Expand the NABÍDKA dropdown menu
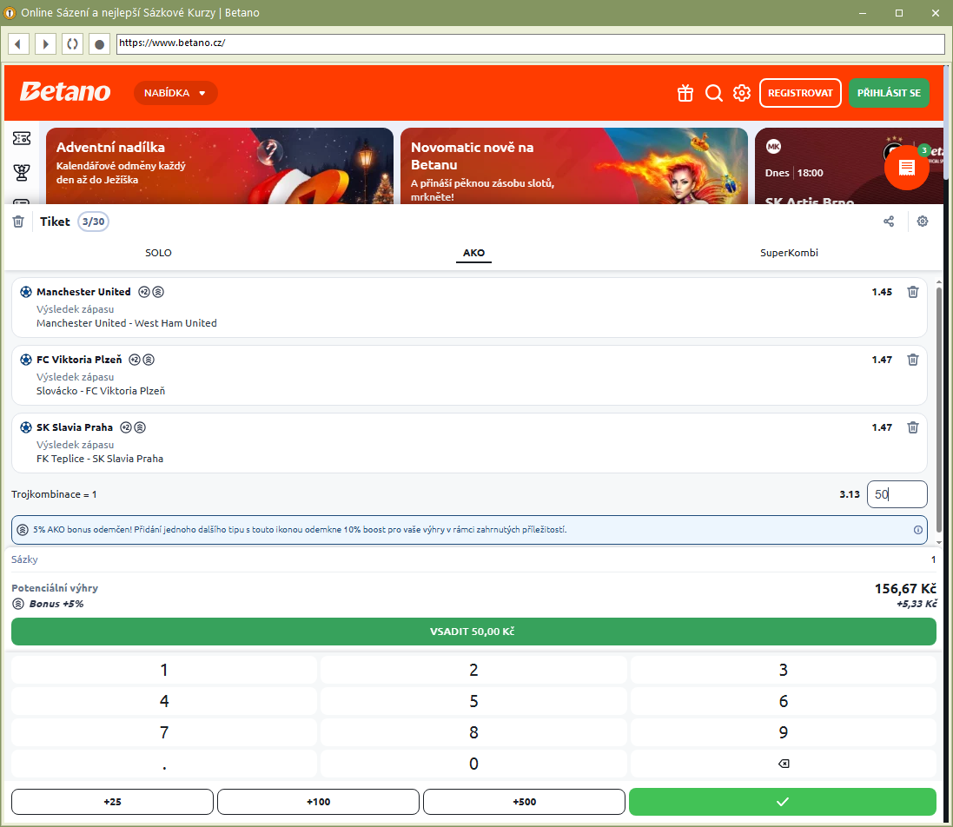 click(x=175, y=93)
